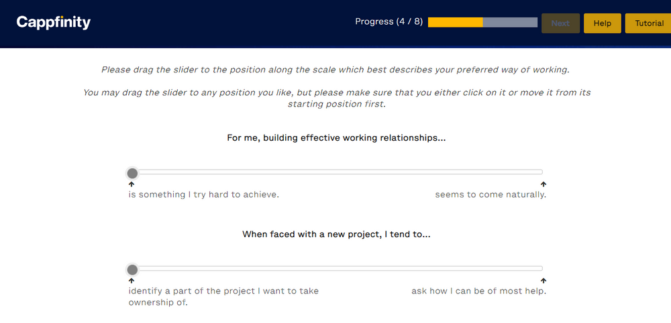The width and height of the screenshot is (671, 323).
Task: Click the middle of the new project slider track
Action: [338, 268]
